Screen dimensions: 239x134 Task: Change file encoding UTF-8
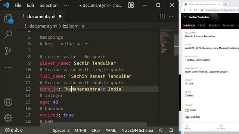coord(81,130)
